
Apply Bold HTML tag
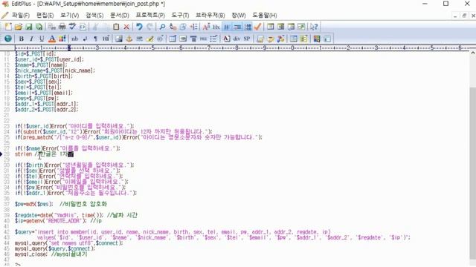pos(22,39)
